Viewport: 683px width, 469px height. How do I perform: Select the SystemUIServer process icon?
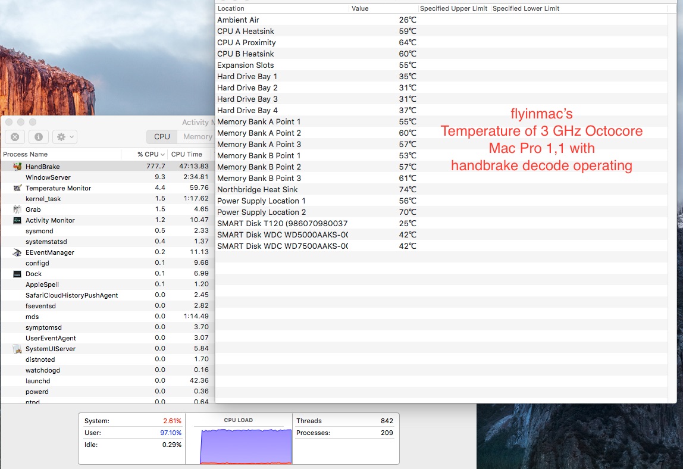click(x=17, y=349)
